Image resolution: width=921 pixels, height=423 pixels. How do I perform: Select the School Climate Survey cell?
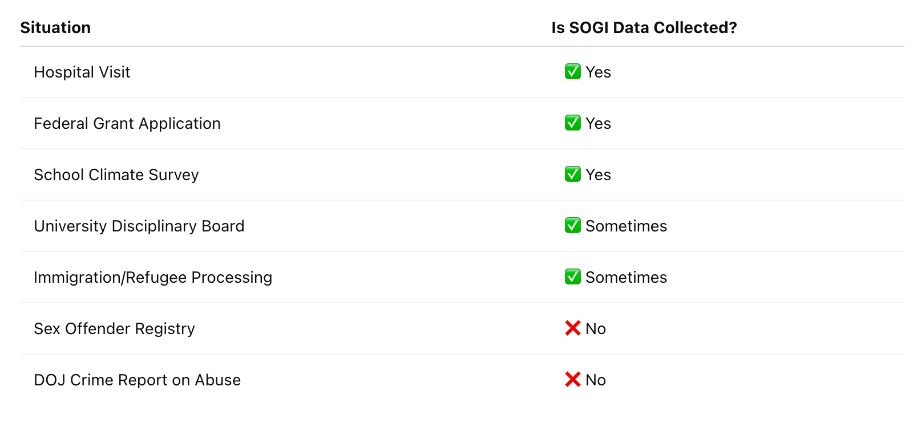[x=116, y=175]
